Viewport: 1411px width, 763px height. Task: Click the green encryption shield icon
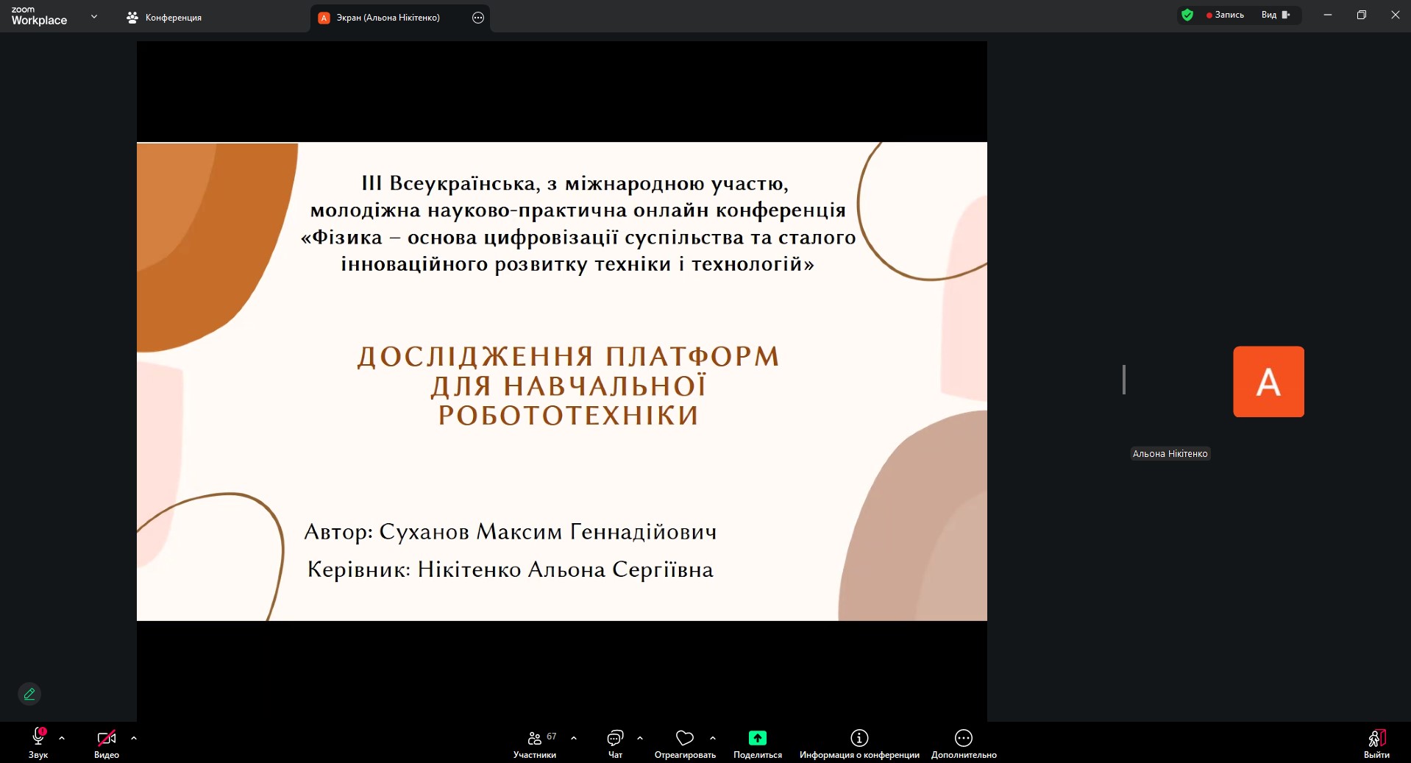tap(1187, 15)
